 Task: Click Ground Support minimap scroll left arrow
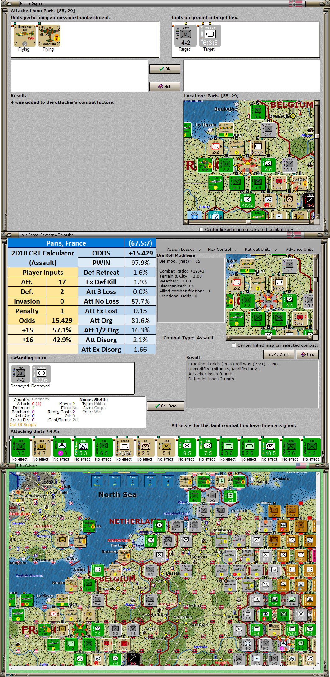pyautogui.click(x=186, y=222)
